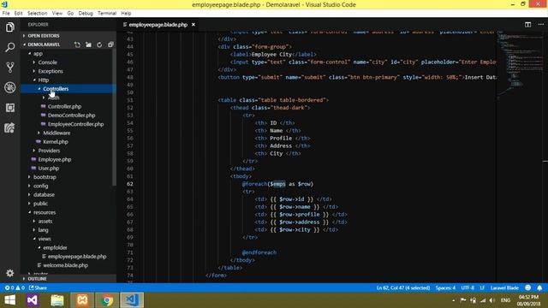Expand the OUTLINE section
This screenshot has width=548, height=308.
[x=68, y=279]
